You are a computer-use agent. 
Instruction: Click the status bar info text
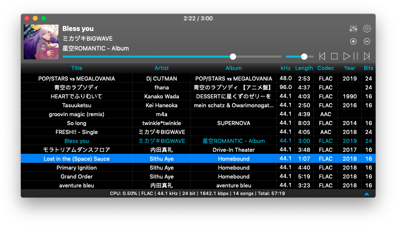tap(197, 193)
